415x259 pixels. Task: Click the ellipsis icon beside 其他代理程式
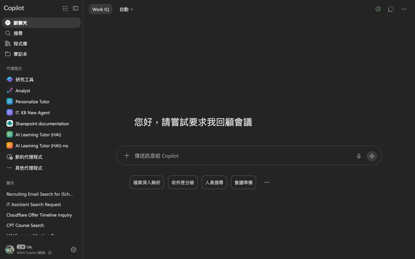pos(9,168)
